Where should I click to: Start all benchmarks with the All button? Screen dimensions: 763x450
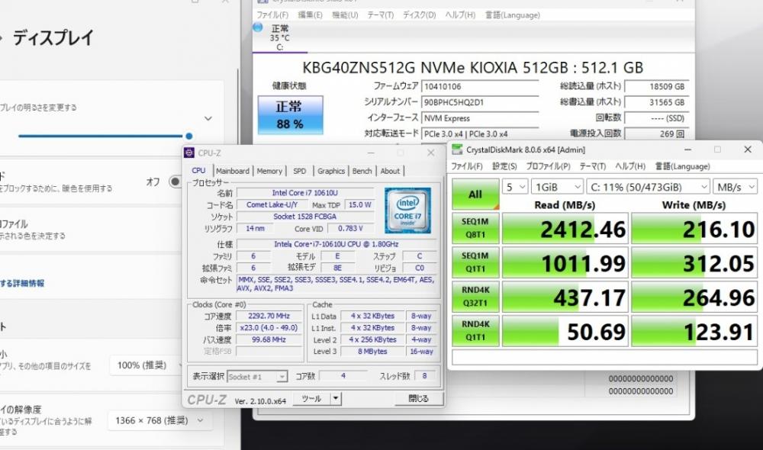click(475, 194)
